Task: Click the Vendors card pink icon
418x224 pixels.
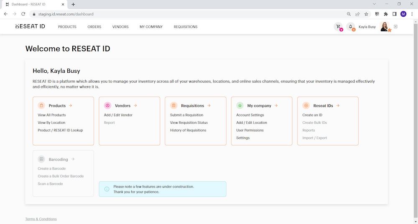Action: point(107,105)
